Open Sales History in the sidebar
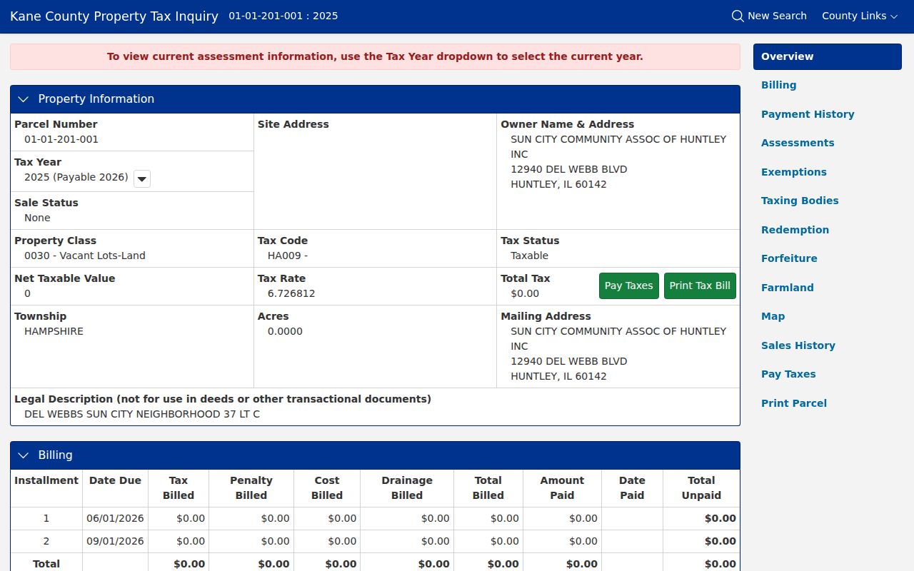Image resolution: width=914 pixels, height=571 pixels. (x=798, y=345)
